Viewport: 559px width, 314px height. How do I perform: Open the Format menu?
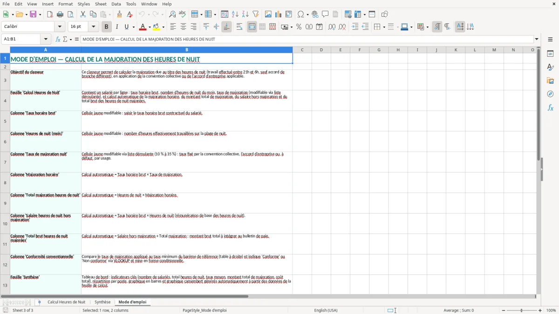click(x=65, y=4)
